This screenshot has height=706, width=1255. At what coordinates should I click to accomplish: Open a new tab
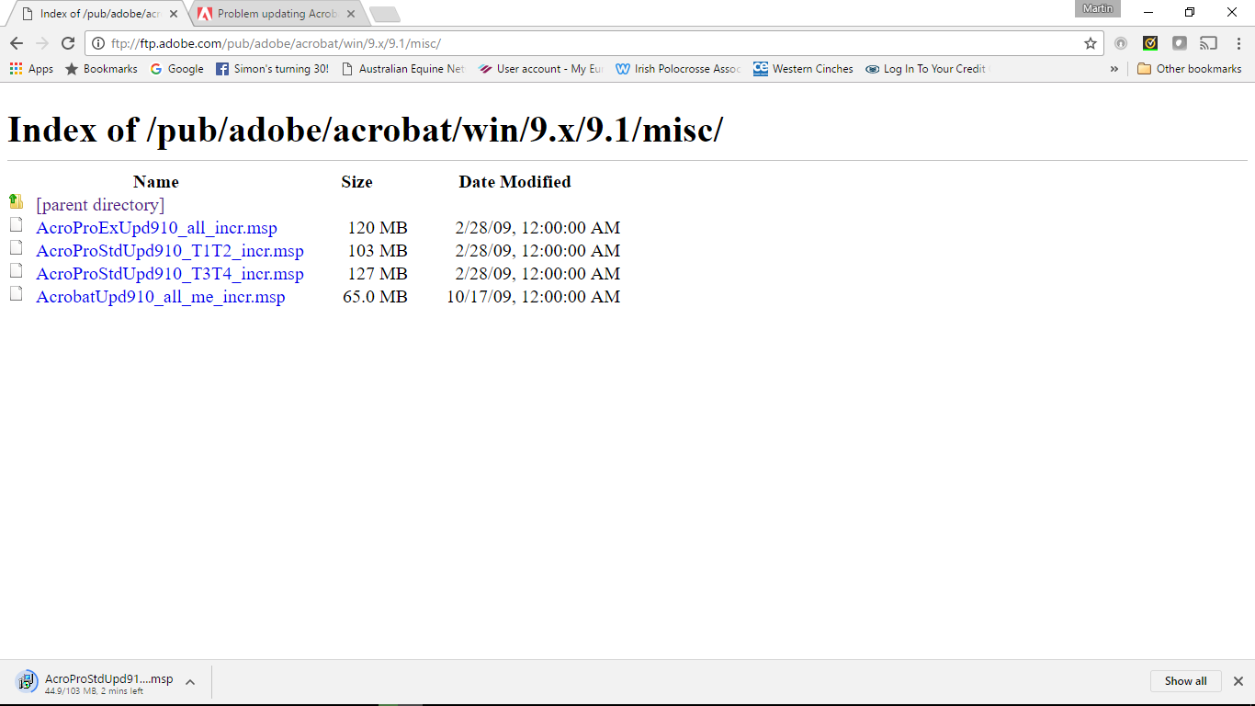point(384,14)
